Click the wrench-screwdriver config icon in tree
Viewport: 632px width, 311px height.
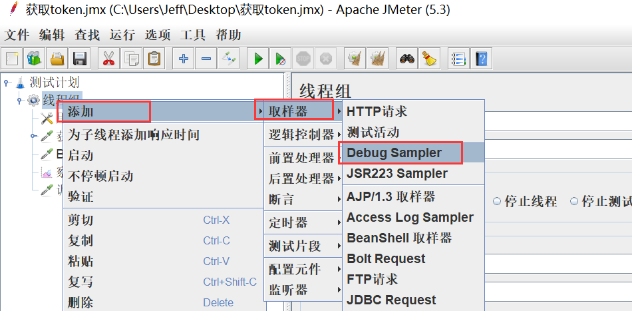point(47,118)
